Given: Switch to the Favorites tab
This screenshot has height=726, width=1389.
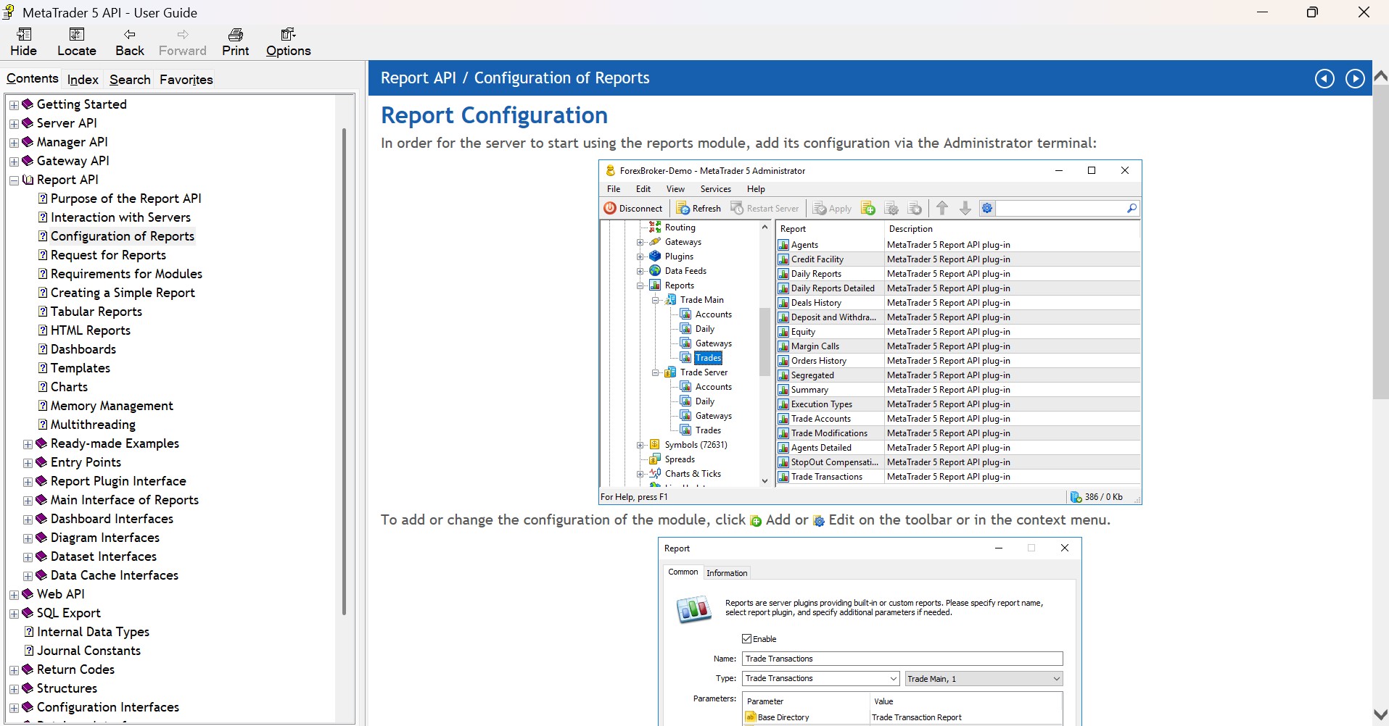Looking at the screenshot, I should [x=186, y=80].
